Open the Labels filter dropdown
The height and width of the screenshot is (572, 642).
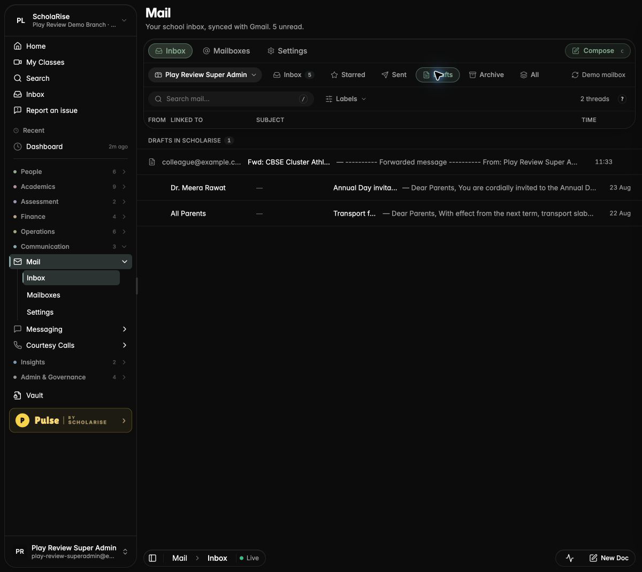pos(346,99)
